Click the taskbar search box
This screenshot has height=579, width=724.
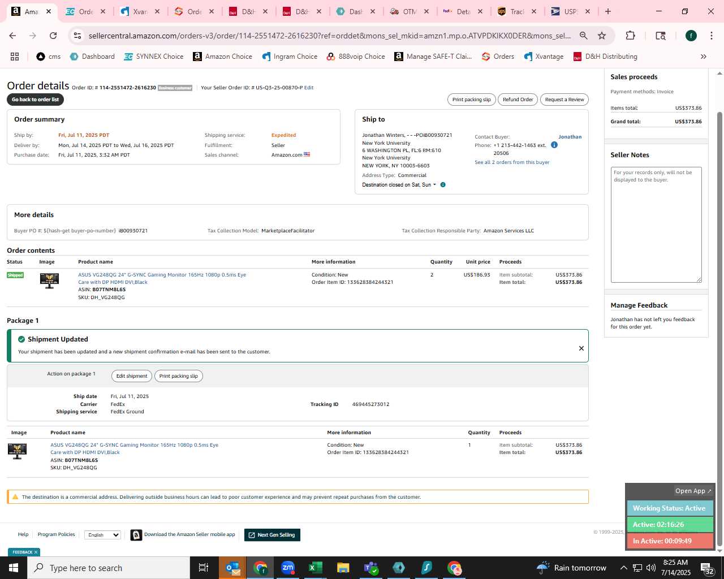(x=109, y=568)
